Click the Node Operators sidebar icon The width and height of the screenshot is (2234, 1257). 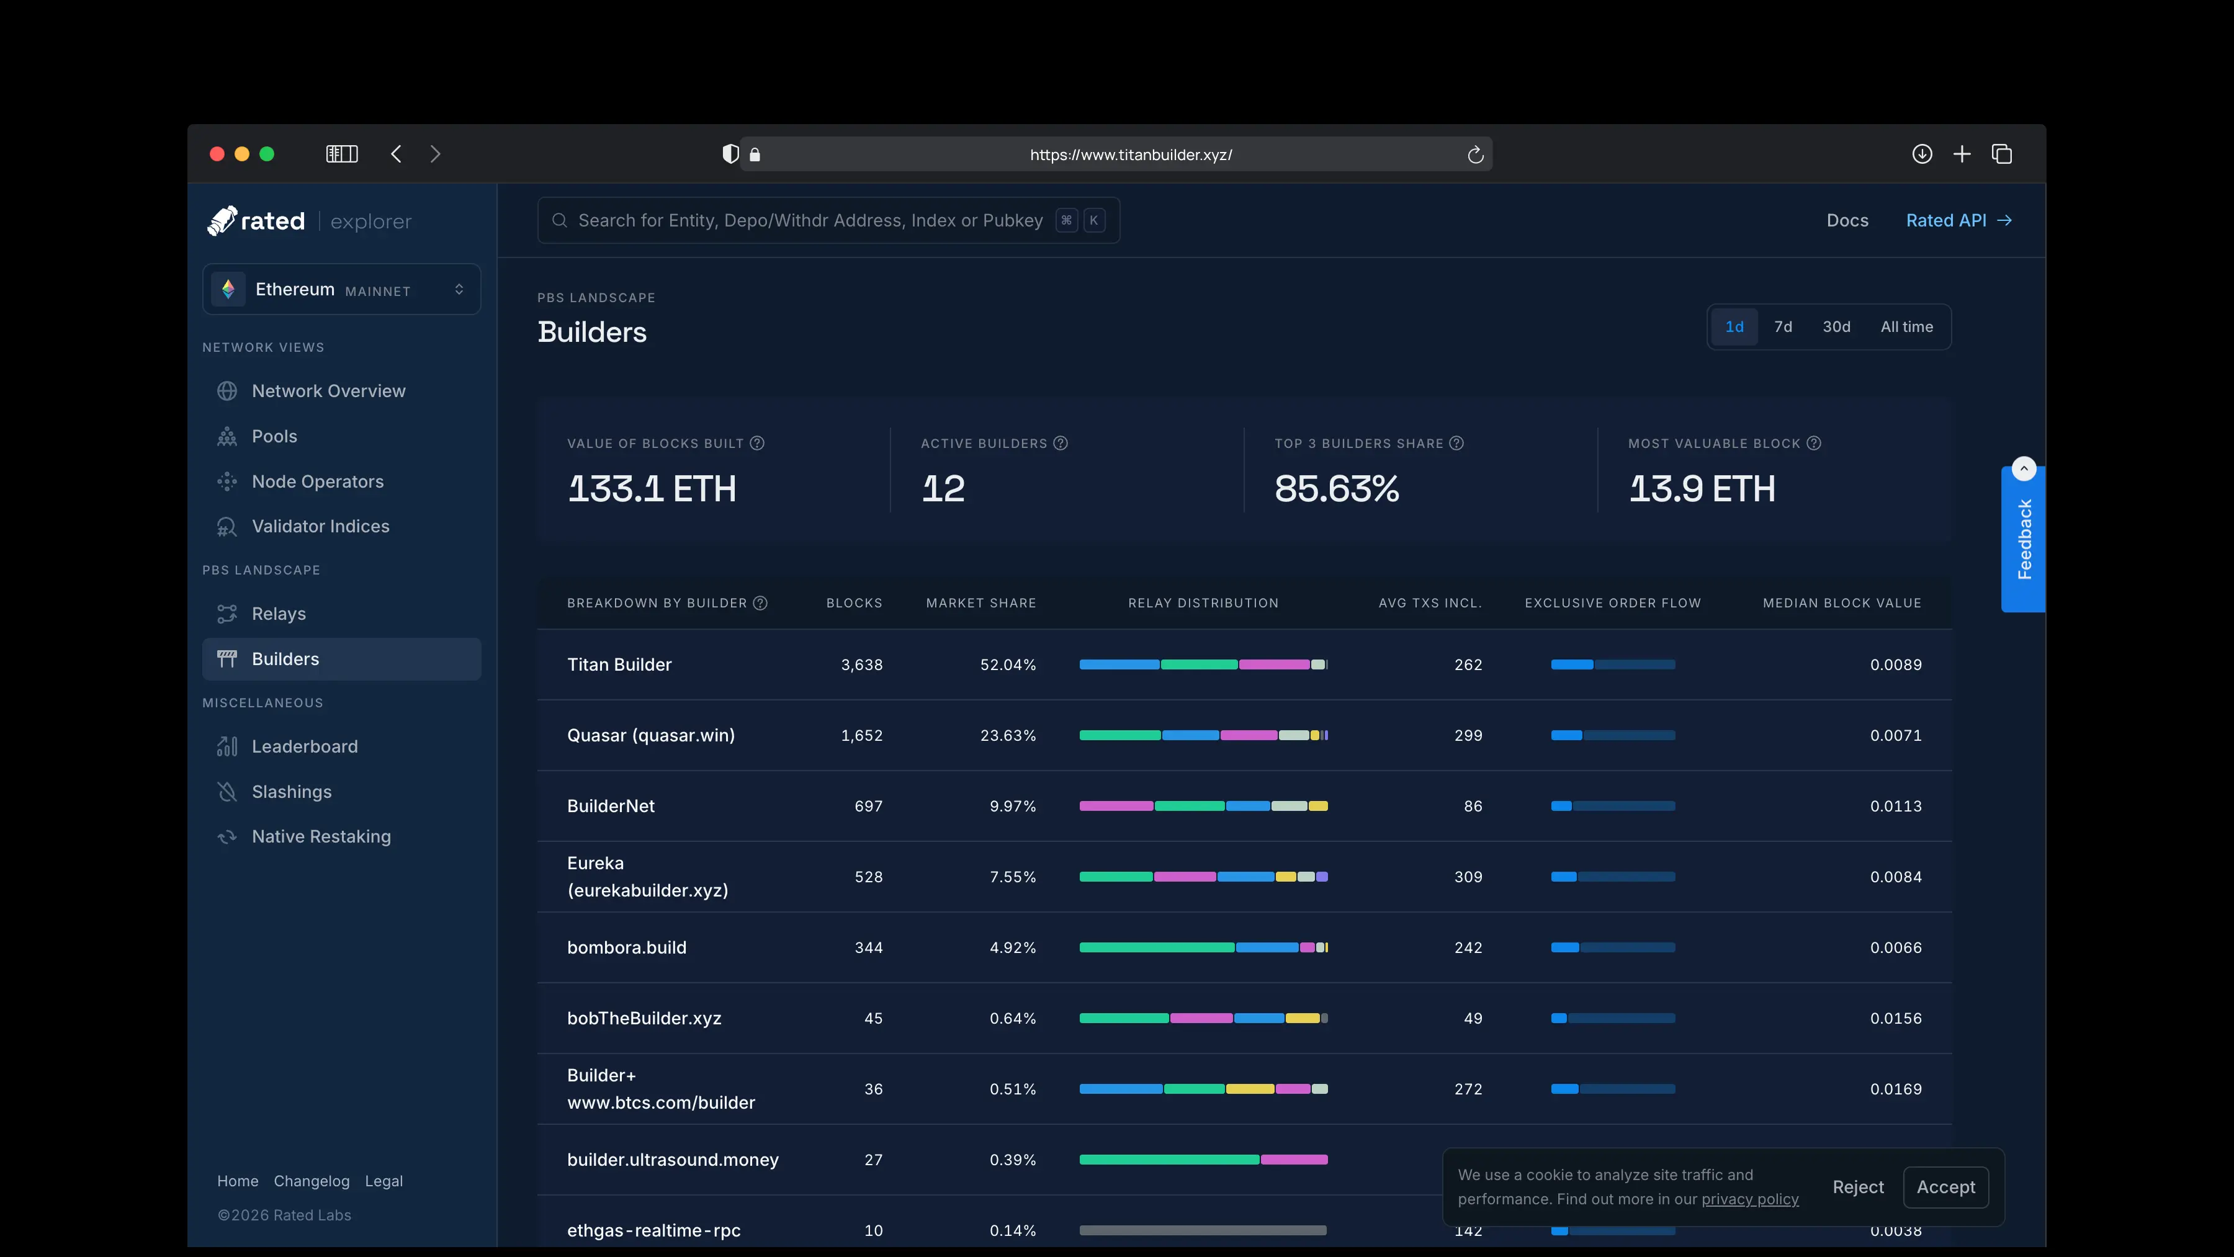coord(227,481)
